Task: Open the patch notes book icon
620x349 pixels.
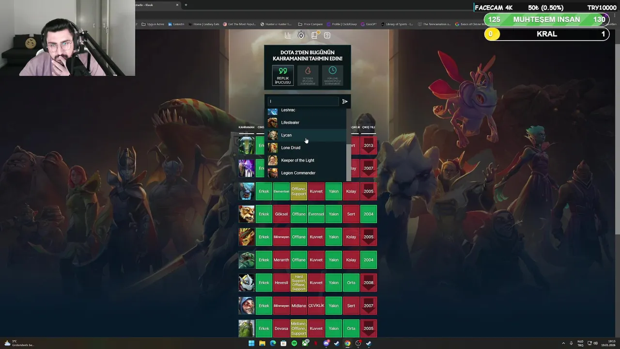Action: (314, 35)
